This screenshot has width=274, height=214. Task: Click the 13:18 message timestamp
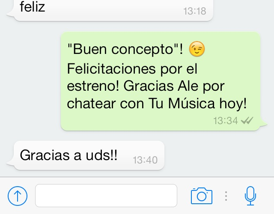pyautogui.click(x=195, y=11)
